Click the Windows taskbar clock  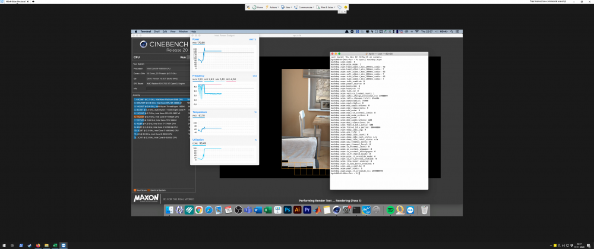(579, 245)
